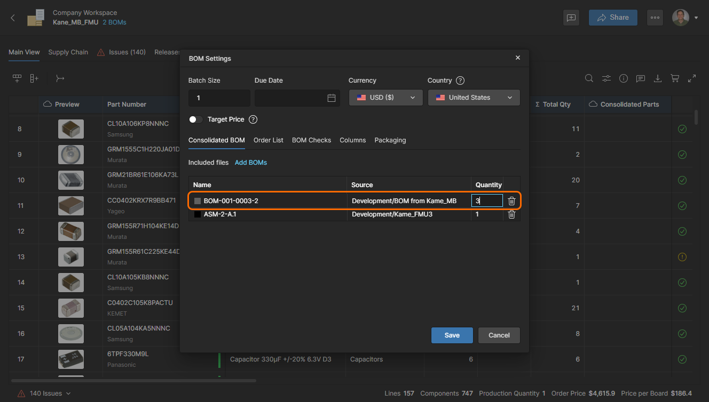The image size is (709, 402).
Task: Switch to the Order List tab
Action: coord(269,140)
